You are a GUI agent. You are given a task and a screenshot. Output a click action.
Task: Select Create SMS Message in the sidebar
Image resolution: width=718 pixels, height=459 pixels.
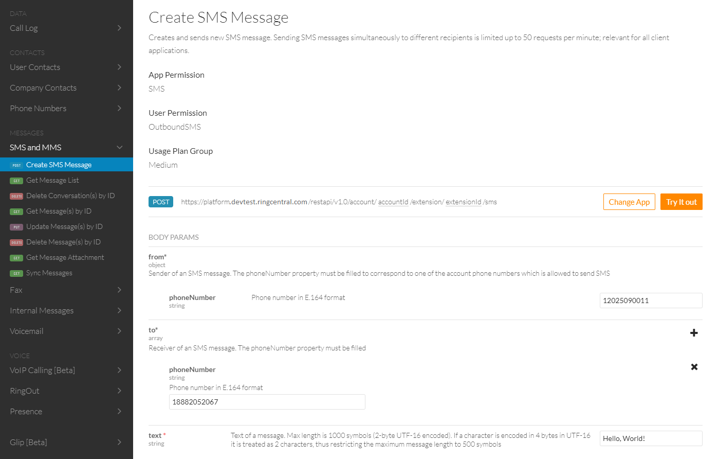[x=59, y=165]
